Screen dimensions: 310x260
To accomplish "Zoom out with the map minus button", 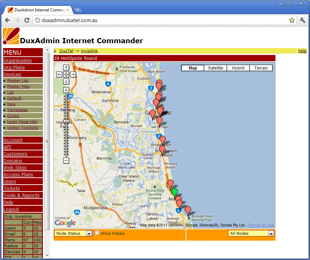I will [66, 160].
